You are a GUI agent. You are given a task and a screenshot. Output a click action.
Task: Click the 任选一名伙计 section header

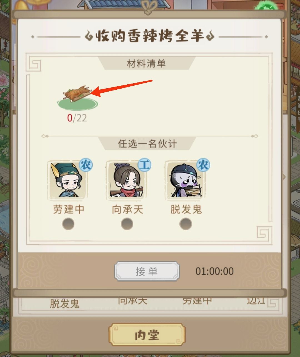pos(147,144)
